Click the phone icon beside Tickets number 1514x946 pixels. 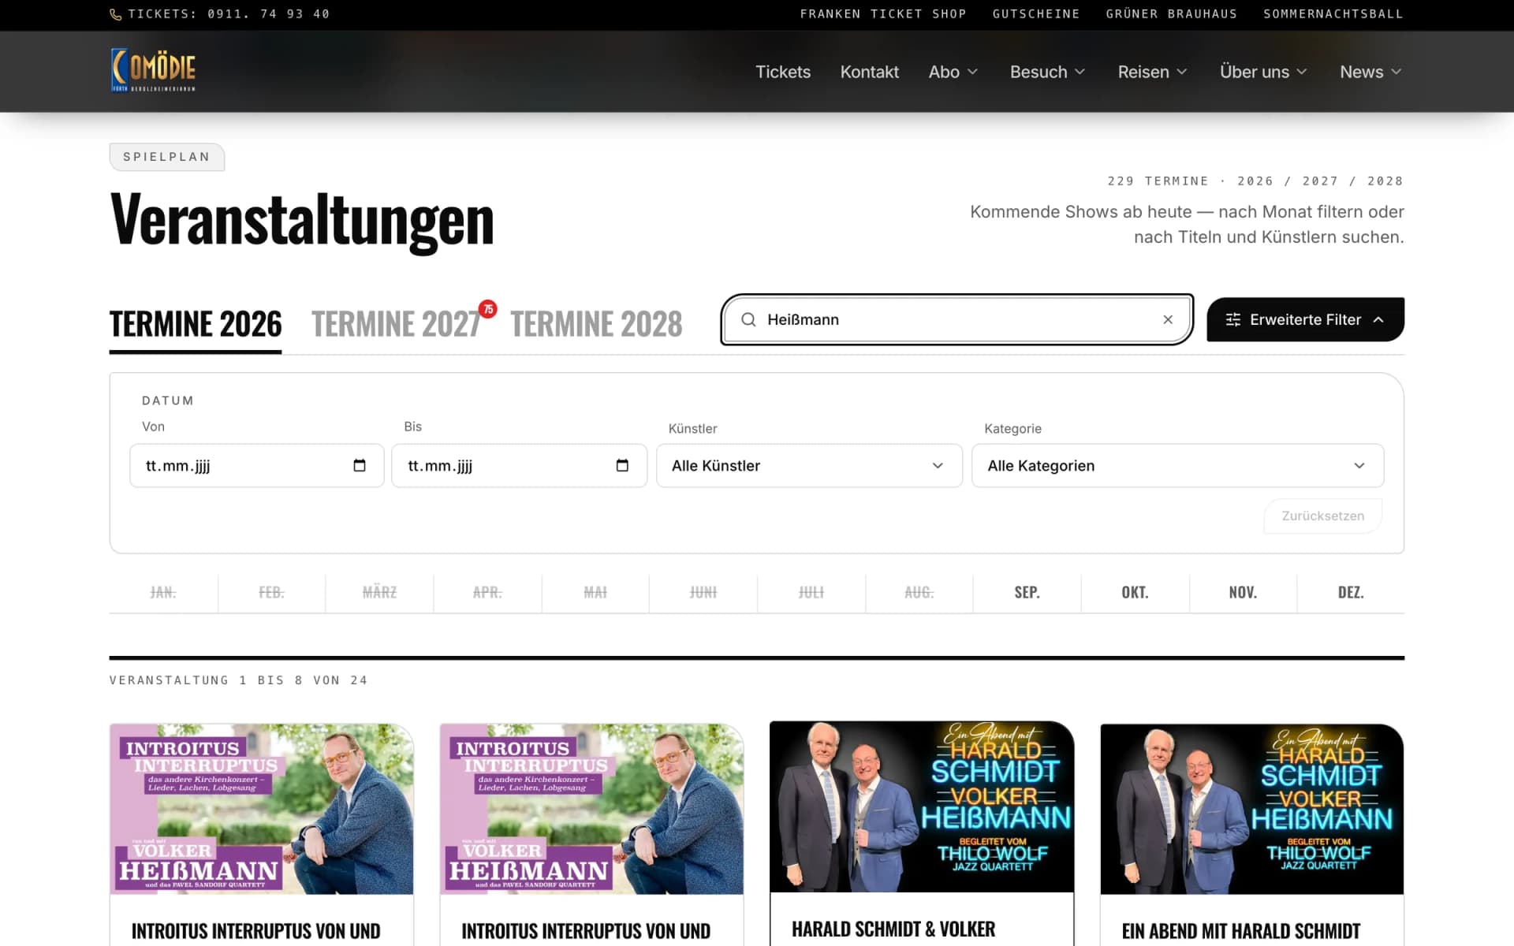pyautogui.click(x=116, y=14)
